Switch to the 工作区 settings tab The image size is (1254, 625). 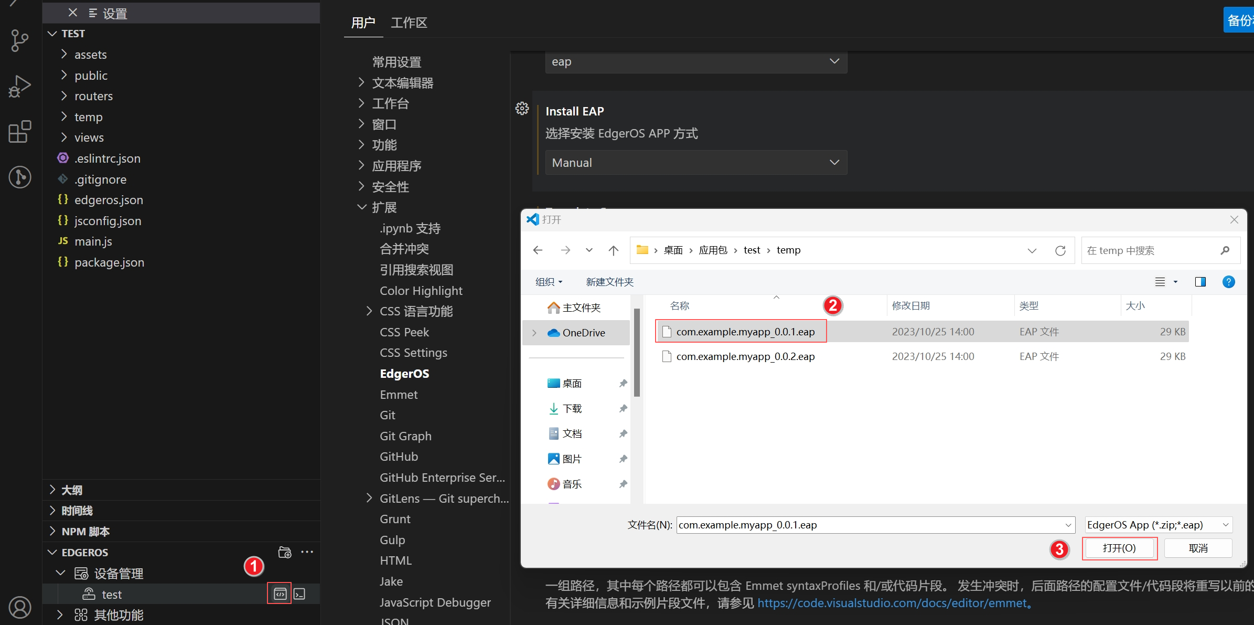coord(409,23)
